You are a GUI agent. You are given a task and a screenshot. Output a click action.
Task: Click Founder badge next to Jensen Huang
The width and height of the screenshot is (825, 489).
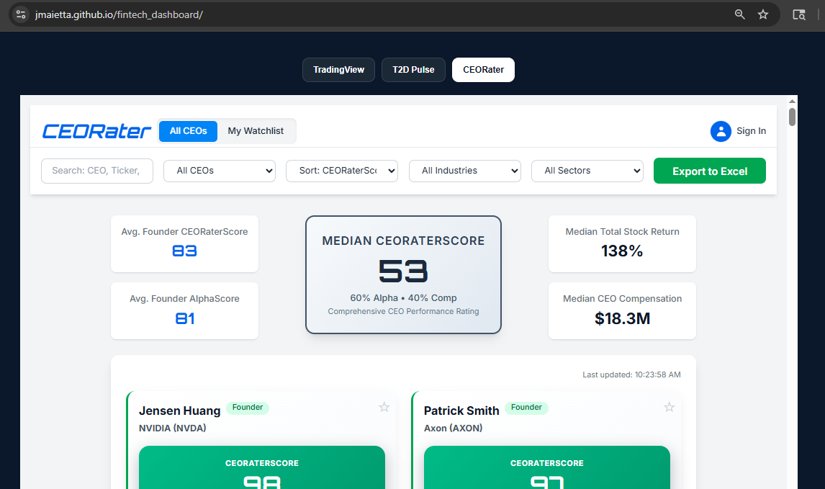248,408
